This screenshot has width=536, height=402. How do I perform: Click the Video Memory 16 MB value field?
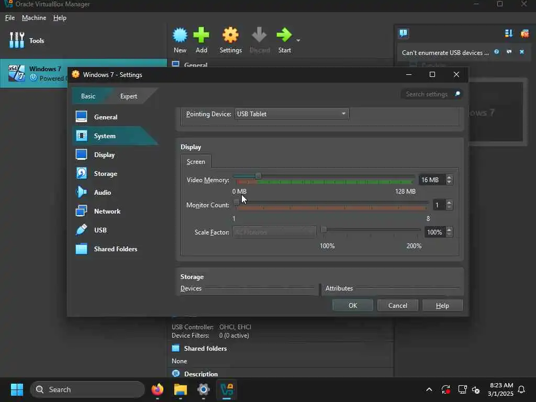(x=432, y=180)
